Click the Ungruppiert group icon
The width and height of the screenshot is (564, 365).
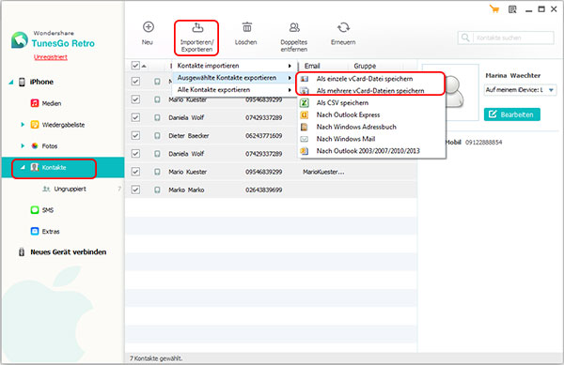pos(46,189)
